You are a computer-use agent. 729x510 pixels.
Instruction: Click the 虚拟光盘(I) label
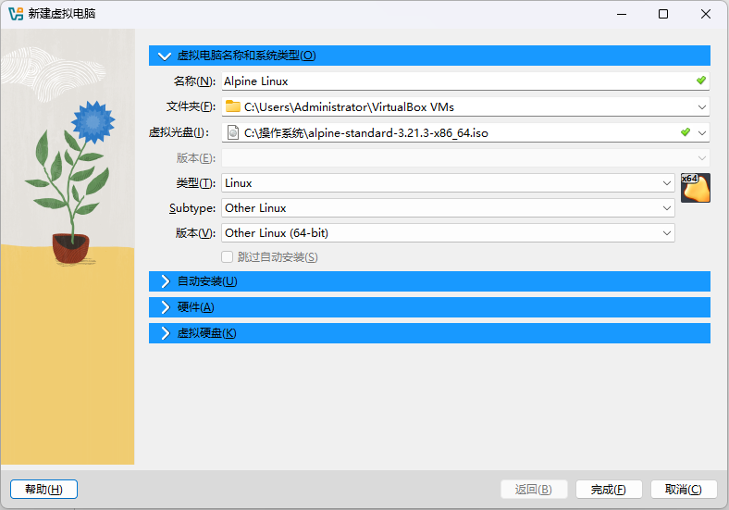pos(179,132)
